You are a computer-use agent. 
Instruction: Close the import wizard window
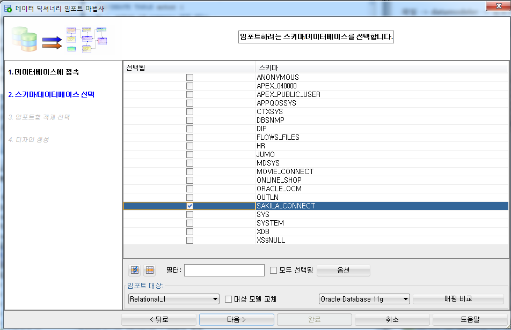498,6
